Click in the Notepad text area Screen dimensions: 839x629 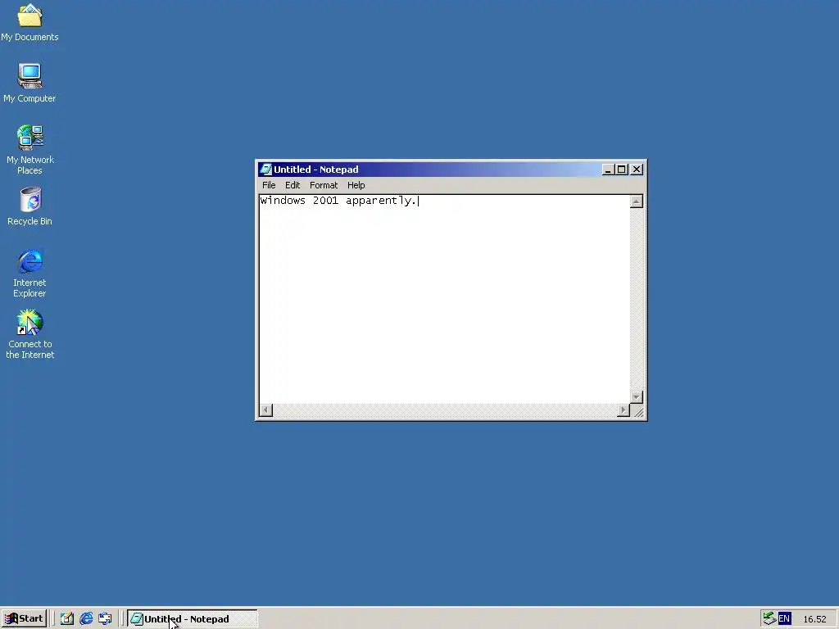coord(444,298)
